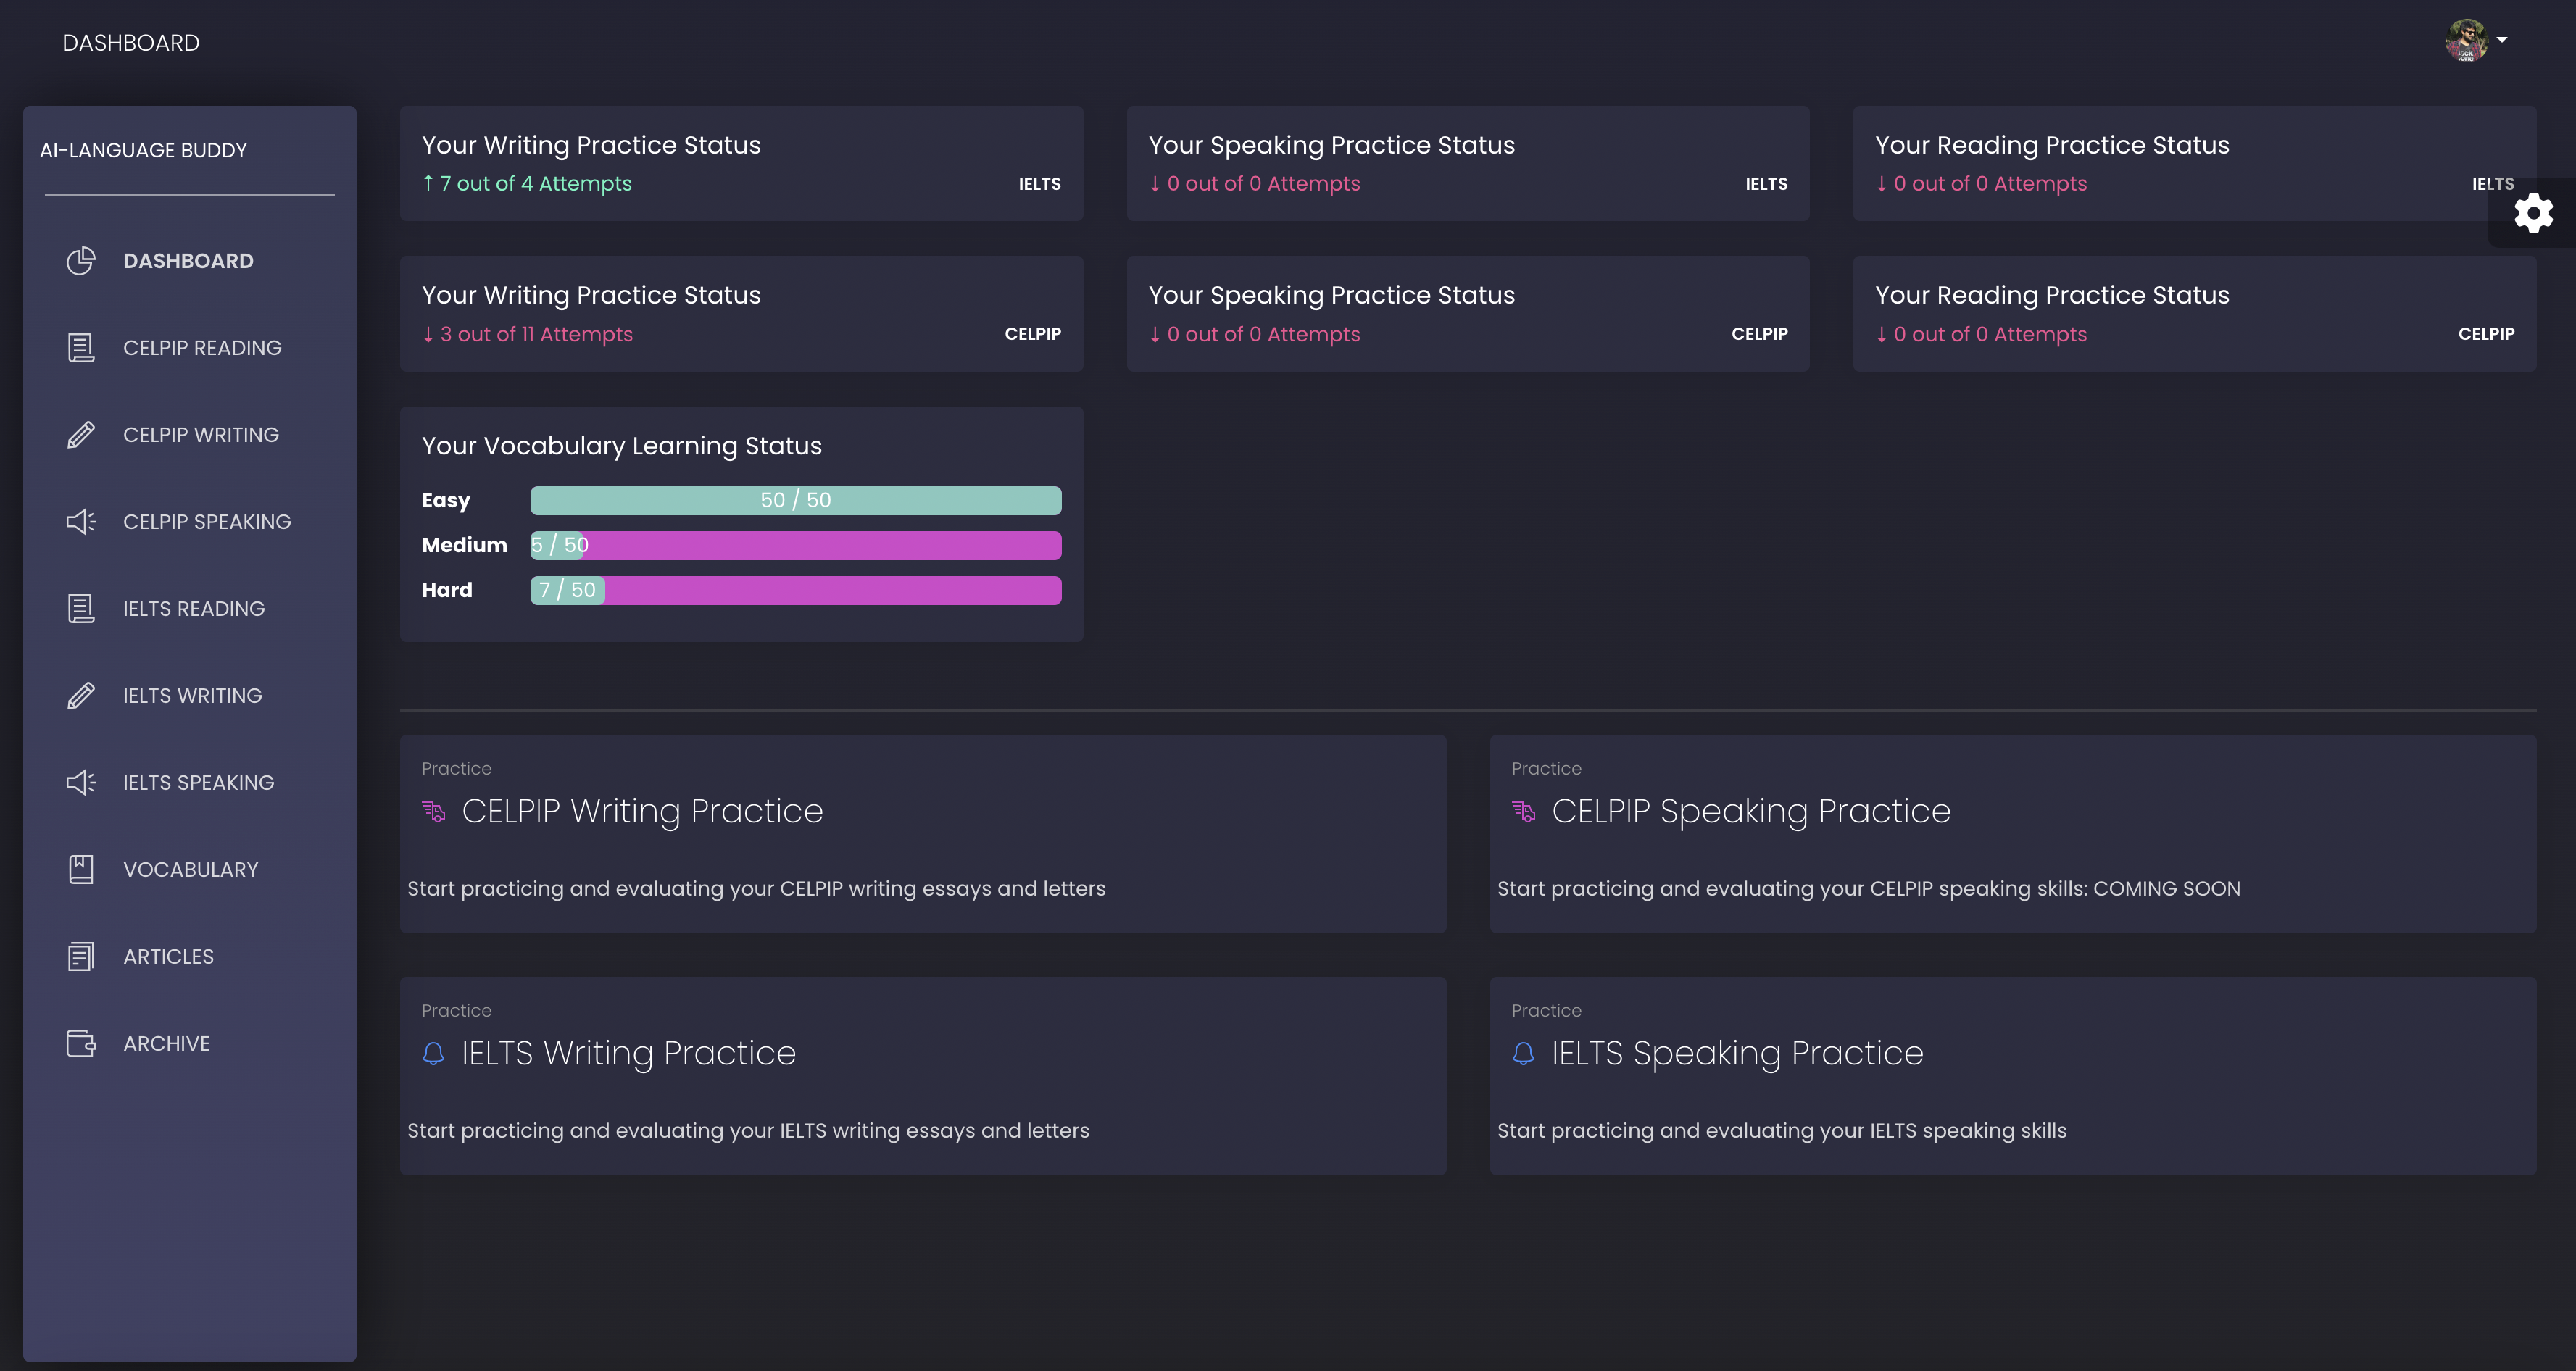Click the delivery icon beside CELPIP Writing Practice
This screenshot has width=2576, height=1371.
[x=434, y=811]
